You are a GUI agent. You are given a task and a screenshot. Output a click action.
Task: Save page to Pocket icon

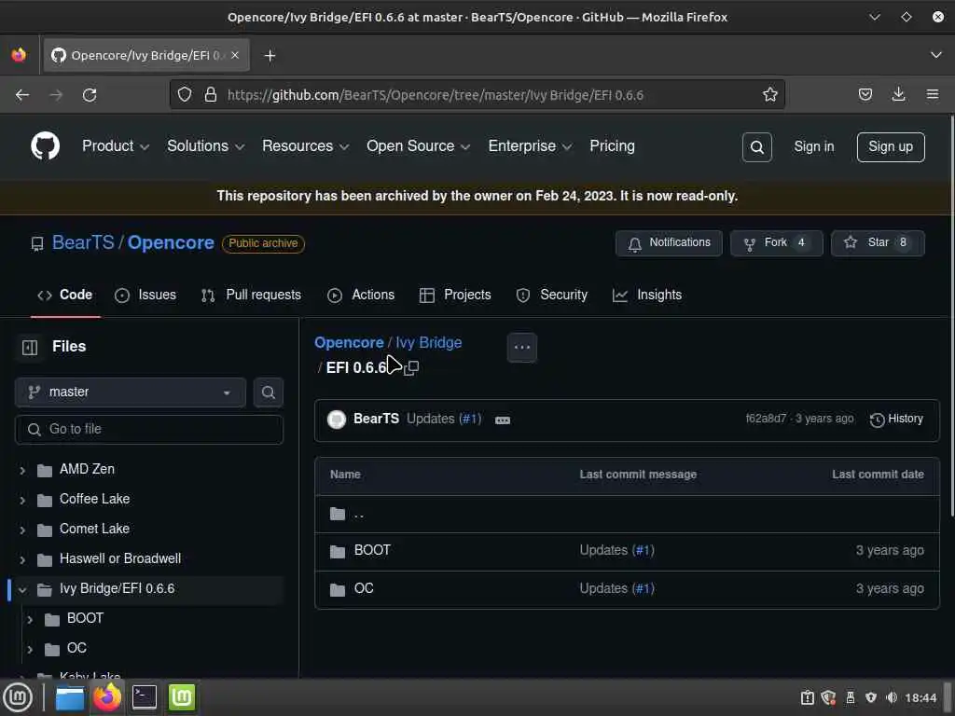tap(865, 94)
